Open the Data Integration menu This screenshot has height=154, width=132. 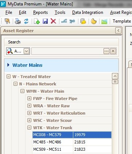click(88, 12)
